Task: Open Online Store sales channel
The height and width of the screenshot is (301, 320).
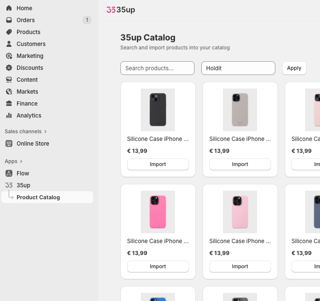Action: [33, 143]
